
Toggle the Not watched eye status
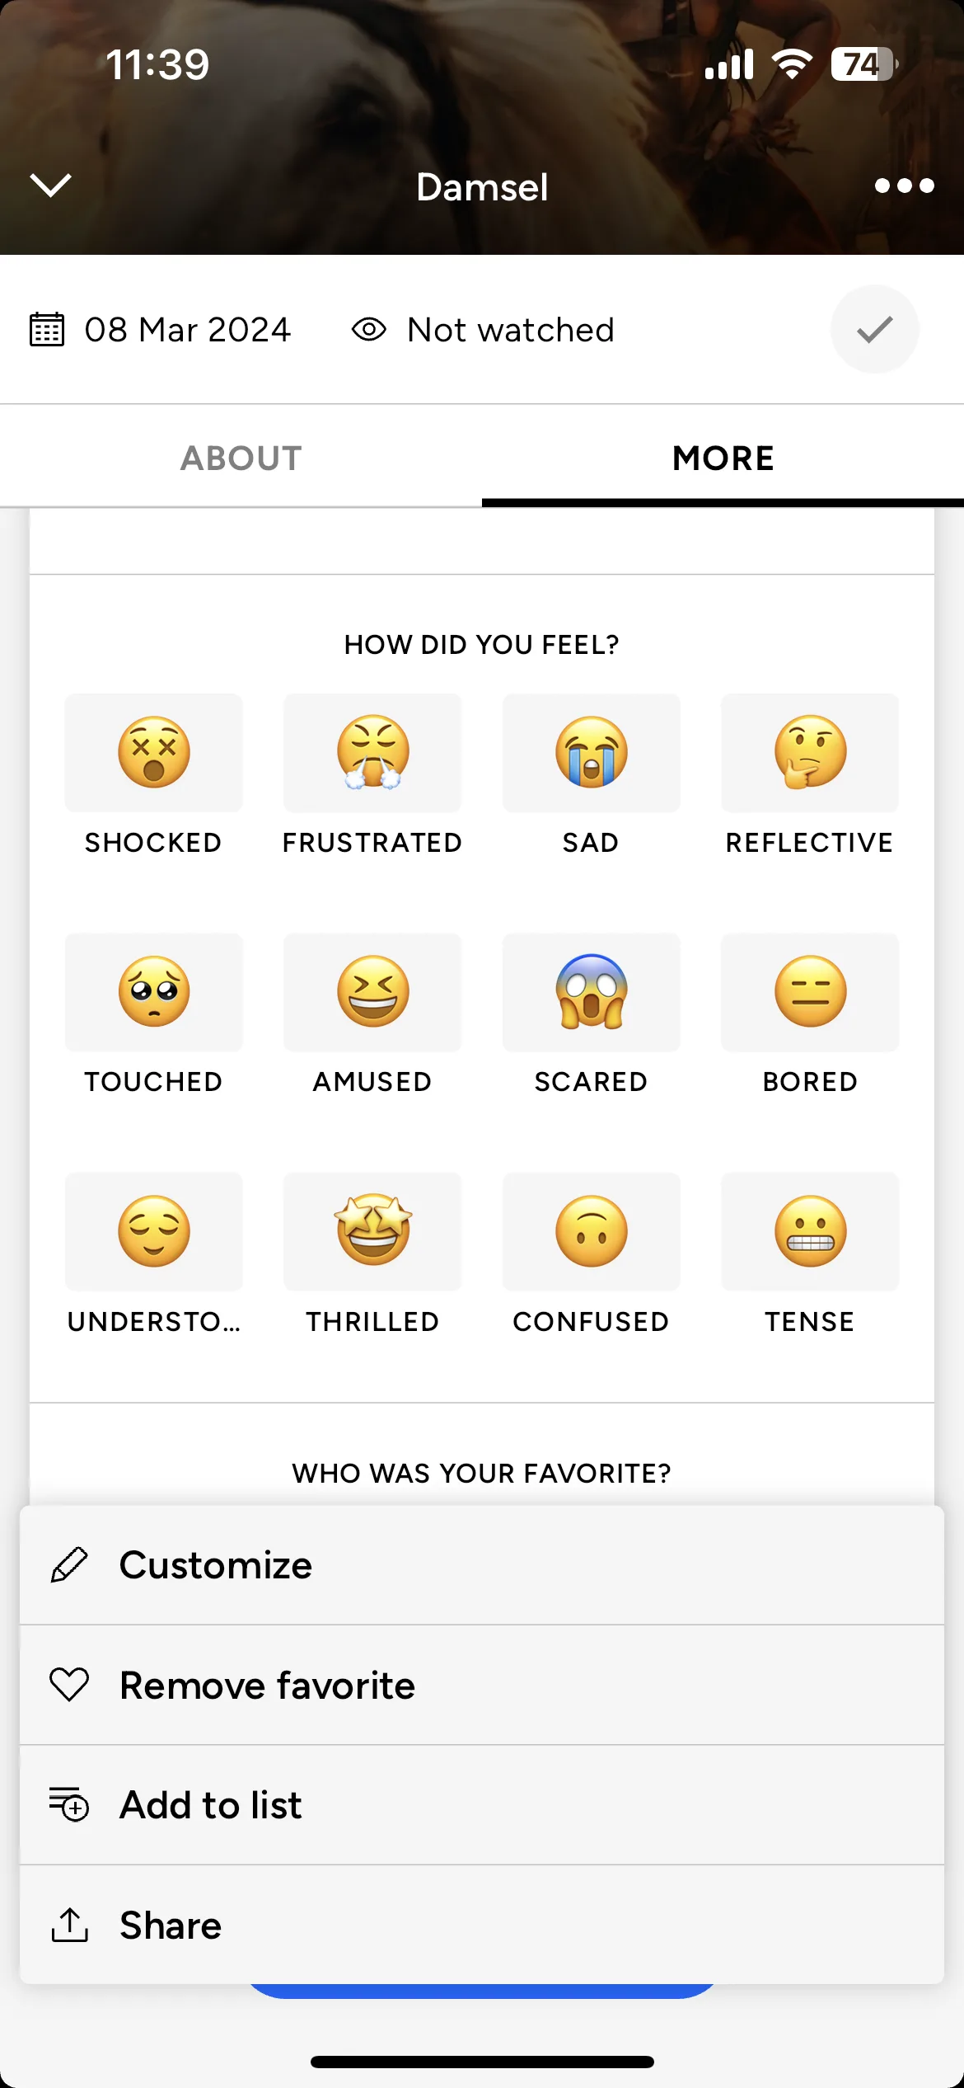[x=483, y=330]
